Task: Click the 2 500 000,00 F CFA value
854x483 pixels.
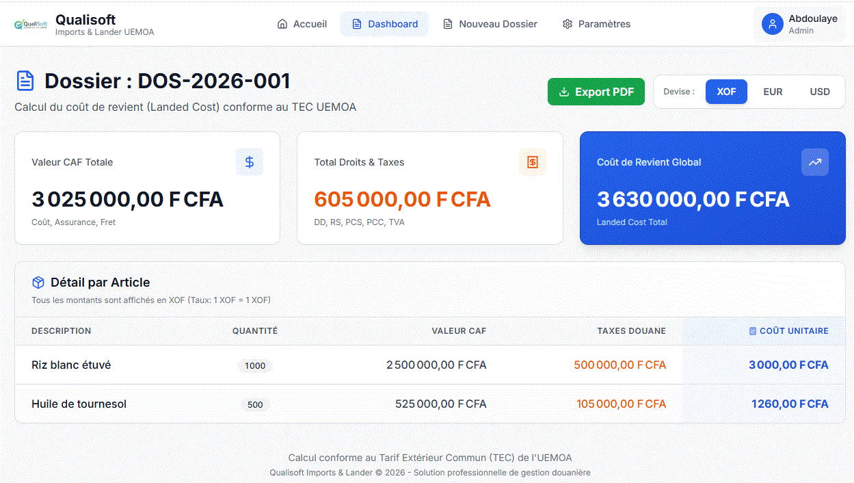Action: point(436,365)
